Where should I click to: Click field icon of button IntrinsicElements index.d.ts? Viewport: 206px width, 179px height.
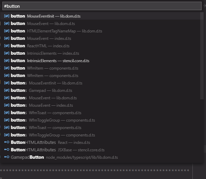point(7,53)
